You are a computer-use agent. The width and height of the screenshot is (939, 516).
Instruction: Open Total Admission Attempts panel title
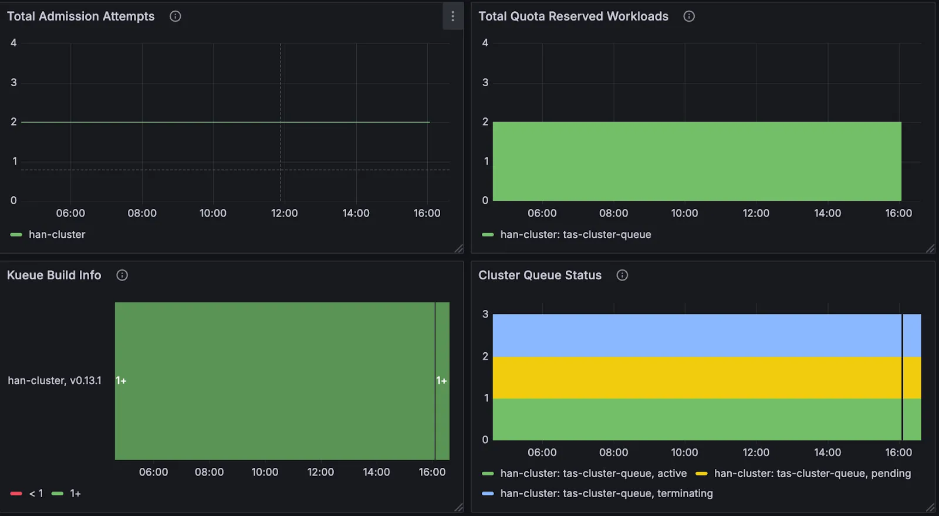click(81, 16)
